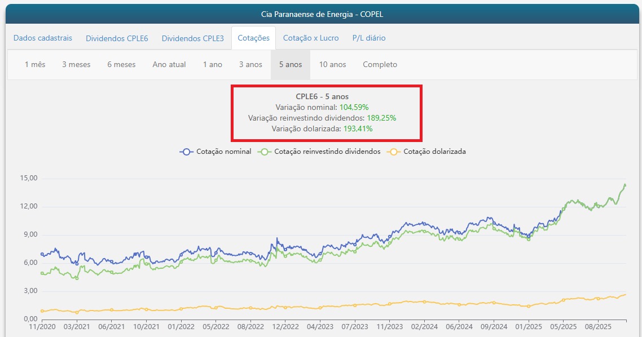642x337 pixels.
Task: Select the 1 ano range
Action: coord(213,65)
